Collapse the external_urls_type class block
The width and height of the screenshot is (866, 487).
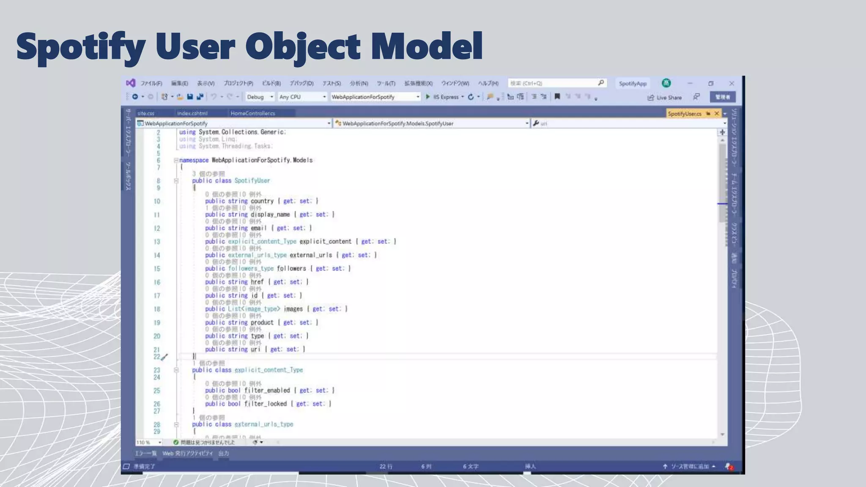(176, 424)
